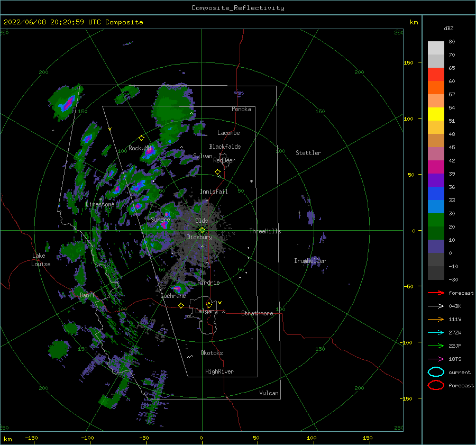Click the Banff label on the map
This screenshot has height=445, width=476.
[x=87, y=295]
